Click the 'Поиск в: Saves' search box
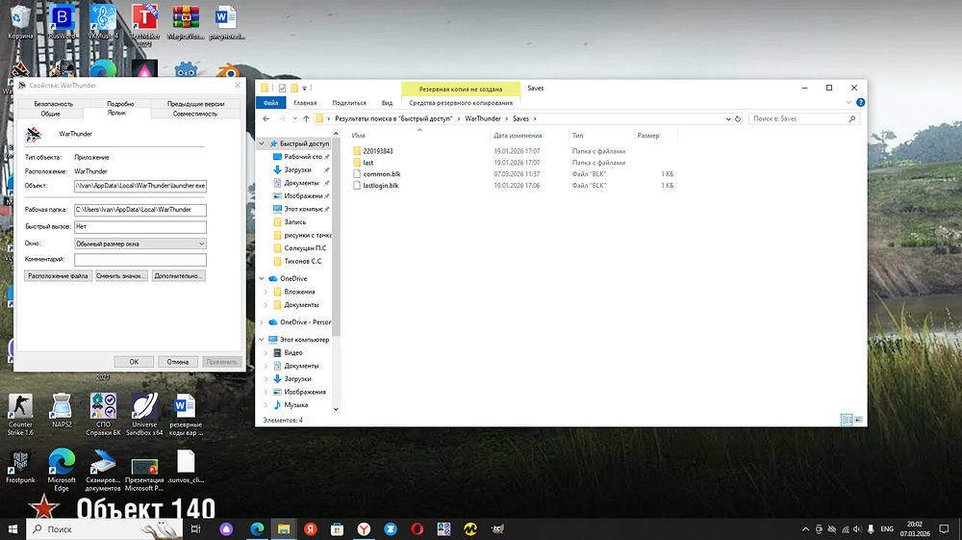The image size is (962, 540). [x=798, y=118]
